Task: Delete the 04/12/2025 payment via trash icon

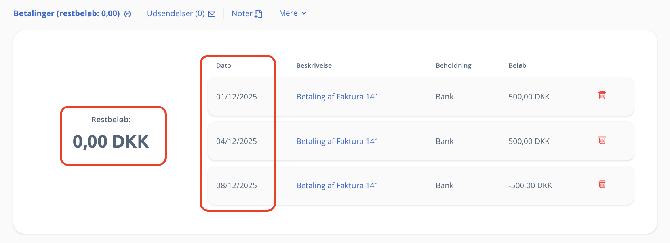Action: (x=602, y=140)
